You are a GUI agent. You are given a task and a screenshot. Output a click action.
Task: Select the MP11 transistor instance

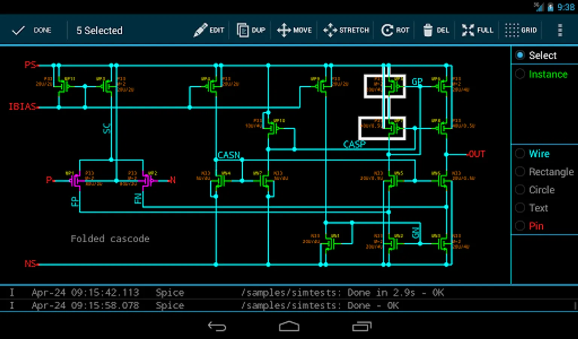click(x=64, y=87)
